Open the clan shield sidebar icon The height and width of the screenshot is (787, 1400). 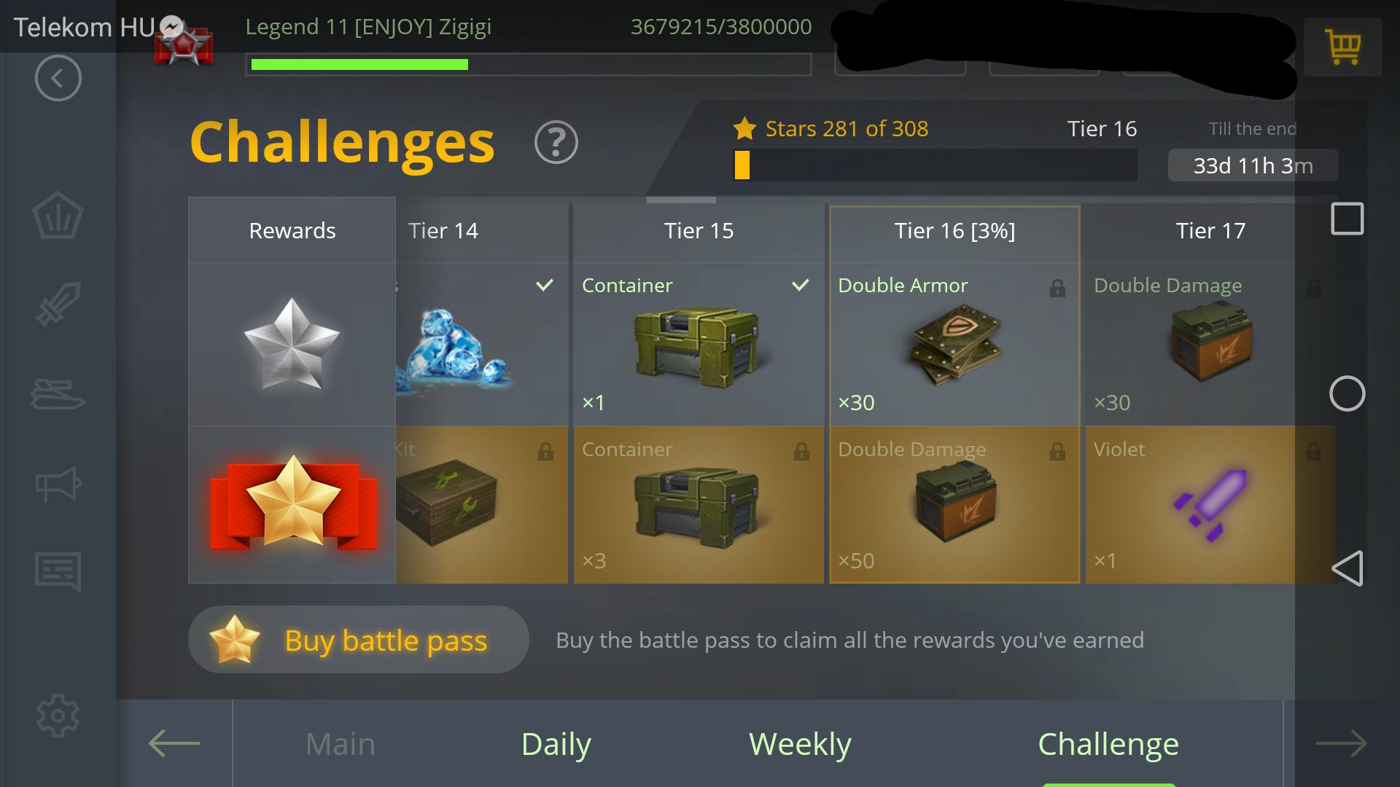58,215
